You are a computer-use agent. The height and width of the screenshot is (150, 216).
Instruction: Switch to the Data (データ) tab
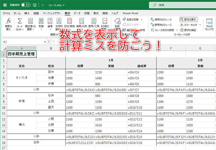77,13
